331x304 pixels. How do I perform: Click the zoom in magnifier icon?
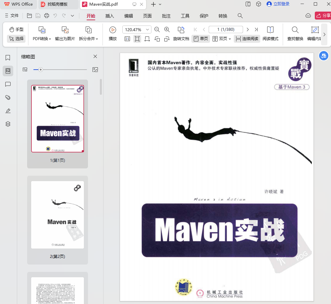tap(167, 30)
